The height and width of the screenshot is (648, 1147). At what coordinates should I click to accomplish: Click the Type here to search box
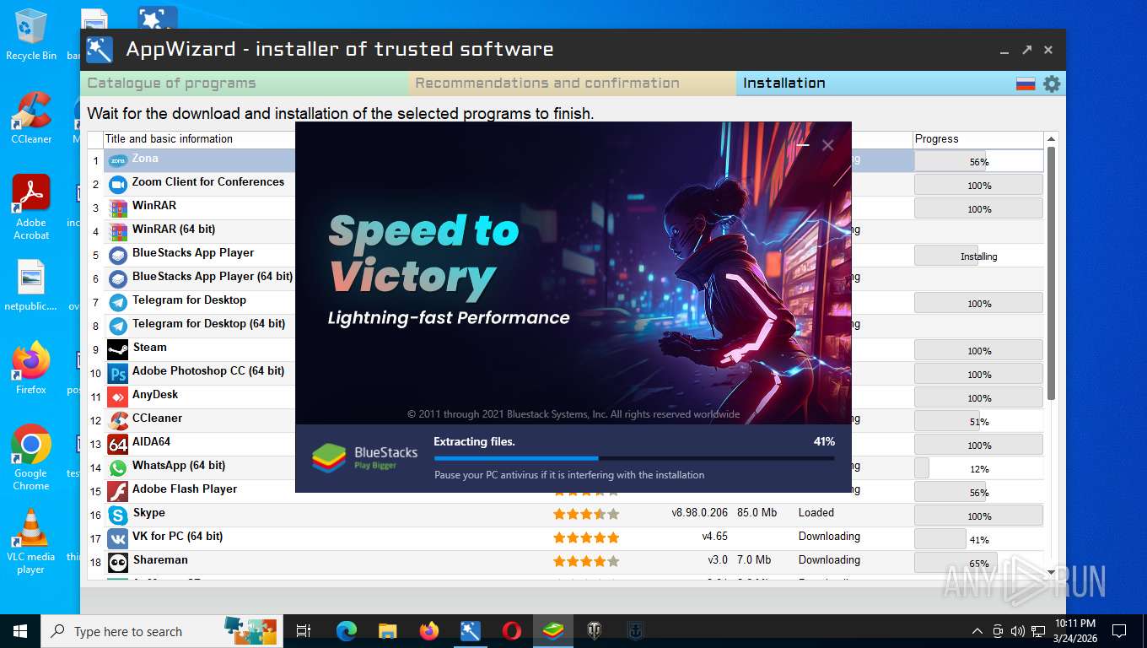[162, 630]
